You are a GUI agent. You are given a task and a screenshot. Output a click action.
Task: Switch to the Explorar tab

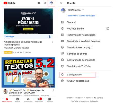[17, 100]
